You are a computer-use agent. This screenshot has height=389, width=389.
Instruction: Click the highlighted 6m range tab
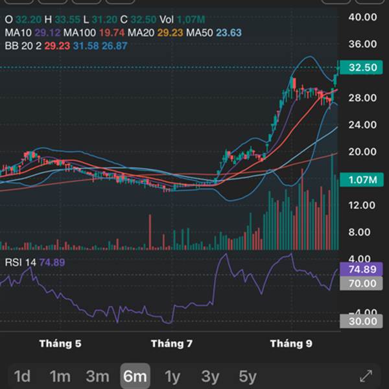point(135,376)
